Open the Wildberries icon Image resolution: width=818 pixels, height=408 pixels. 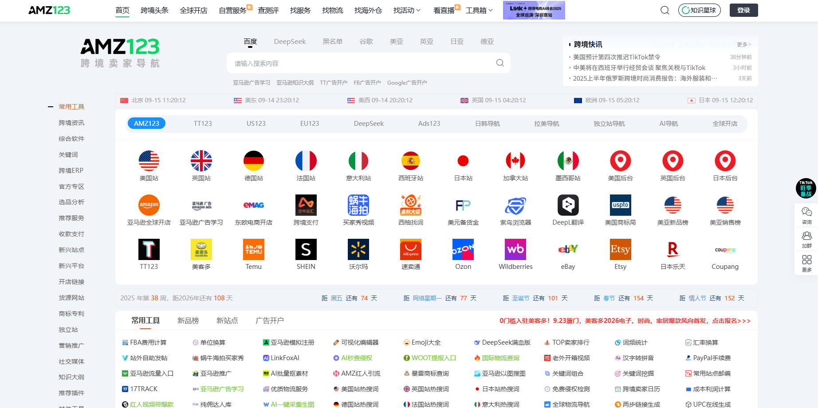(515, 249)
